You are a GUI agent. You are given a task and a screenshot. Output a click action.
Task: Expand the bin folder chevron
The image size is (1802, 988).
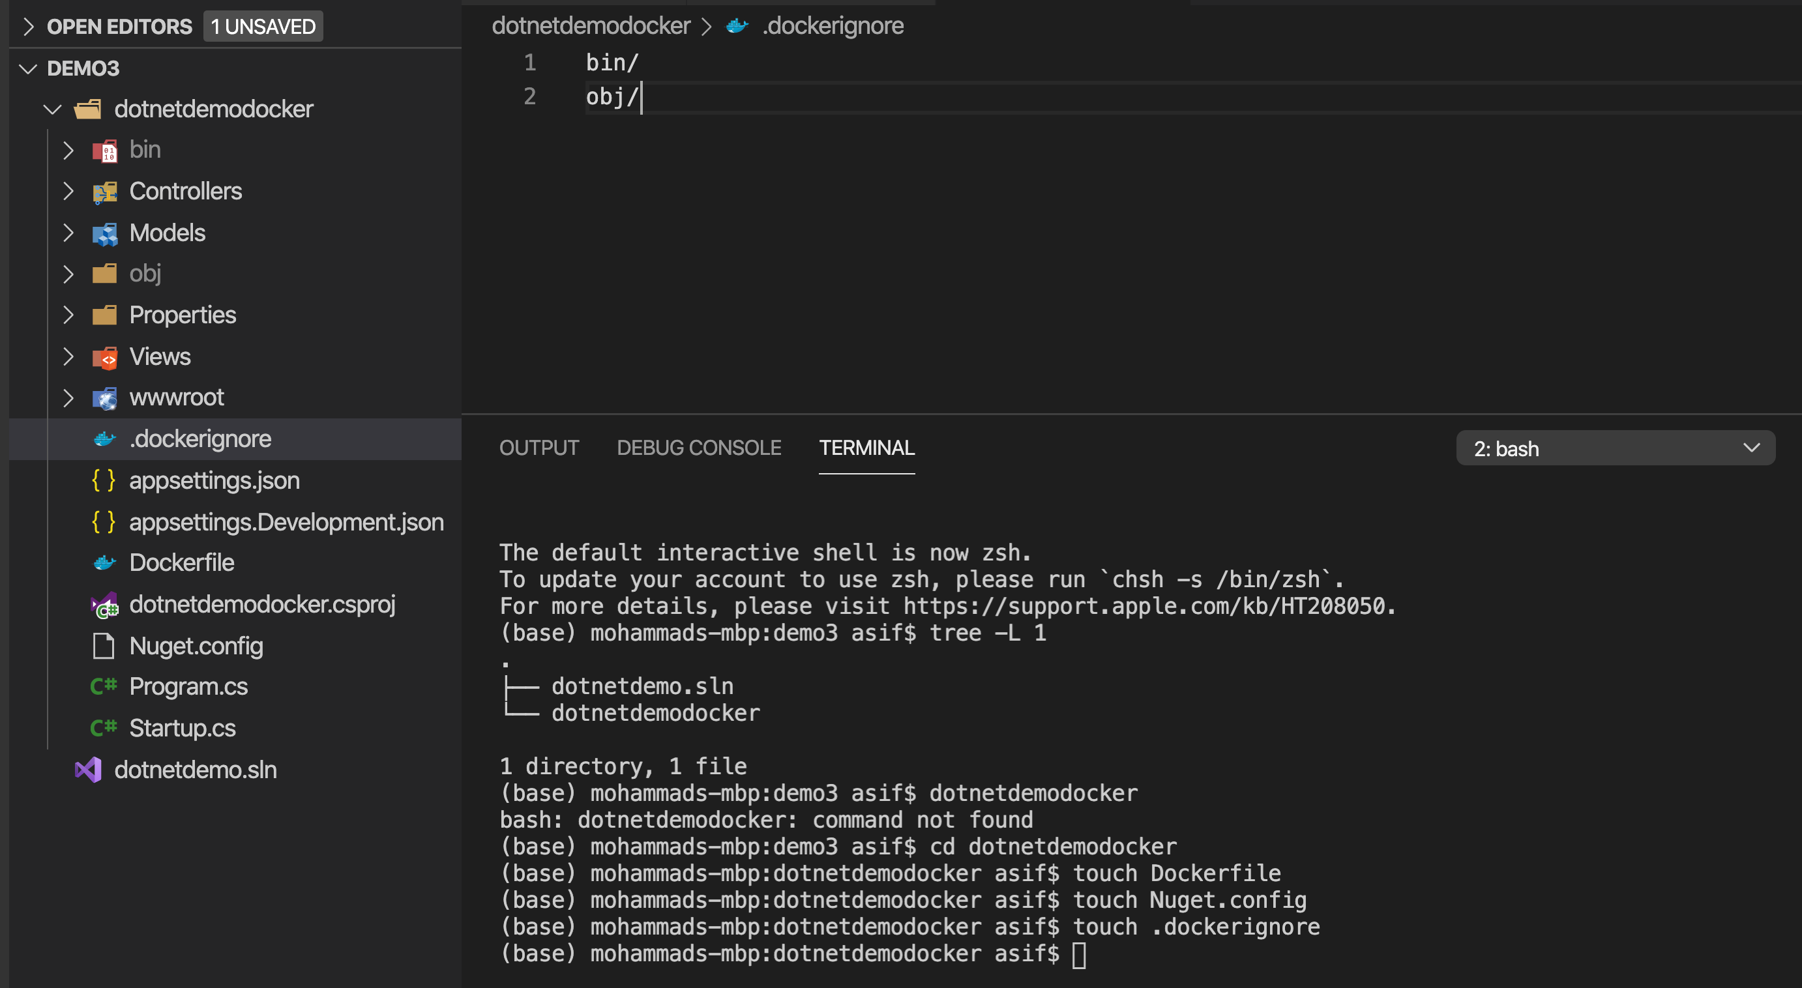[x=68, y=150]
